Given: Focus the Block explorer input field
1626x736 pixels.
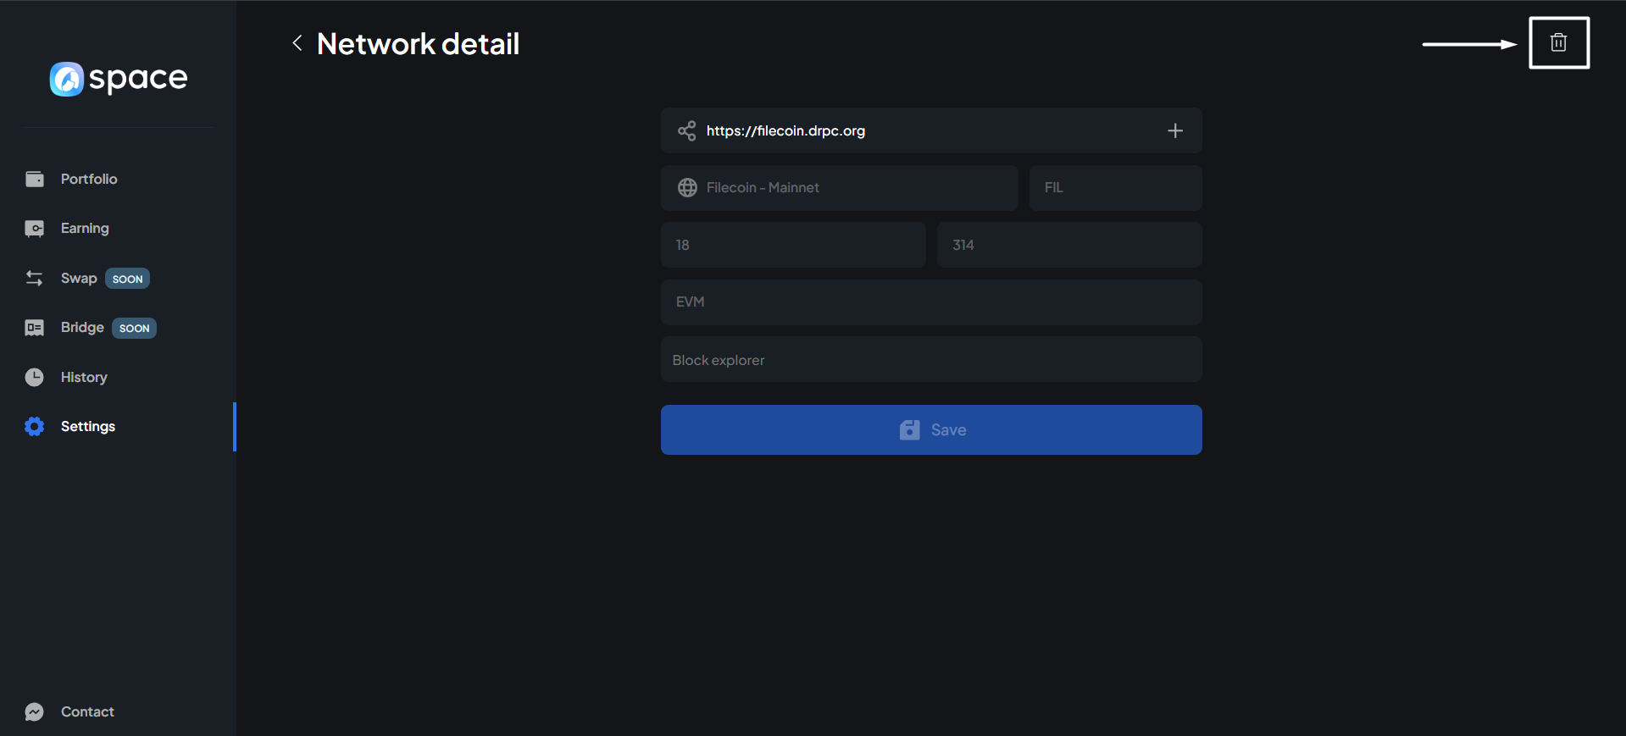Looking at the screenshot, I should pos(930,360).
